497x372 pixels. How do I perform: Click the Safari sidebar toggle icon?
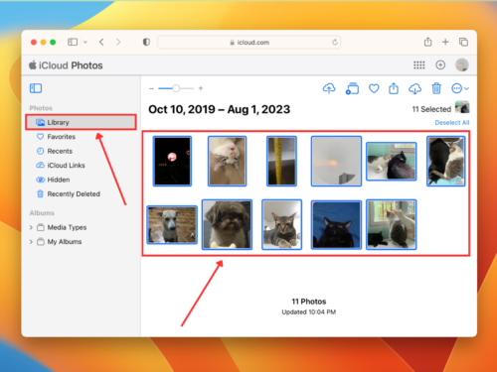point(73,42)
